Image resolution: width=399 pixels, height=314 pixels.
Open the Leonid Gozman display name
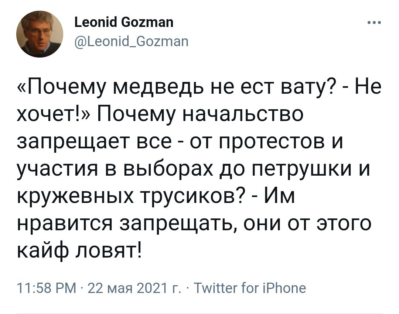coord(123,23)
